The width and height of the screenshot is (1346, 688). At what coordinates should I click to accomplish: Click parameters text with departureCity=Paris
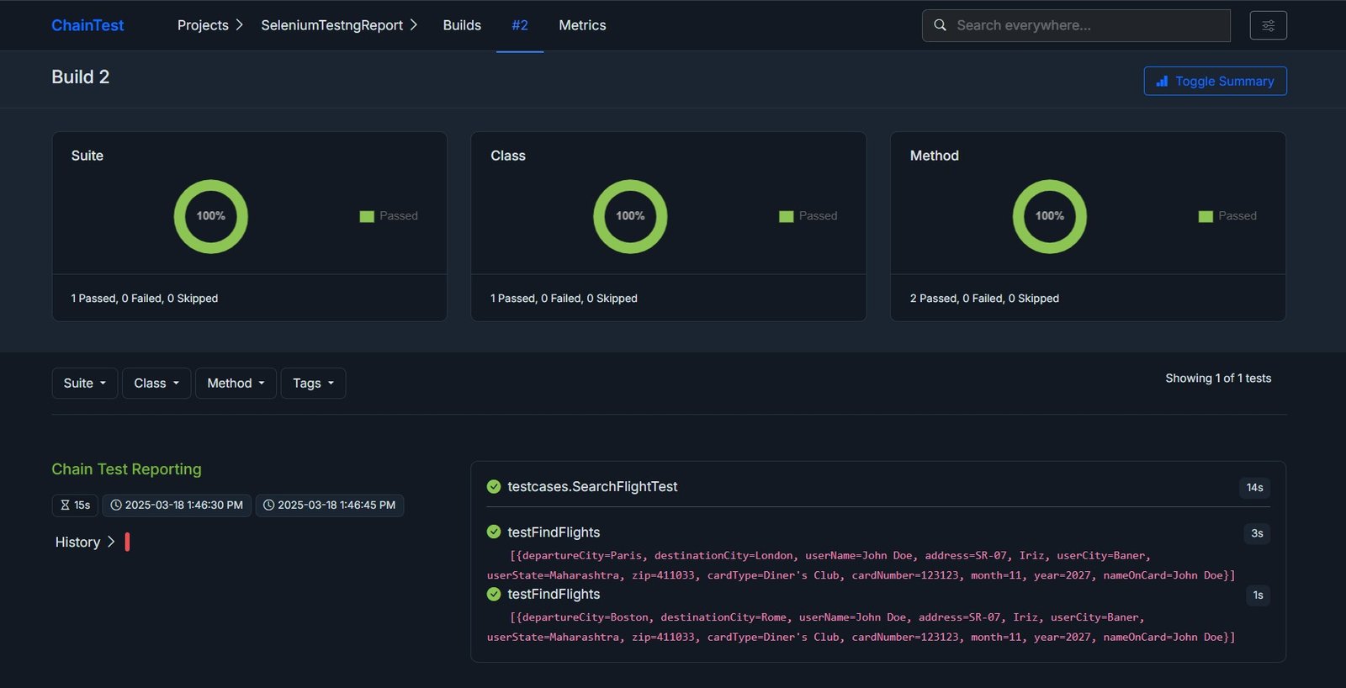(x=861, y=565)
